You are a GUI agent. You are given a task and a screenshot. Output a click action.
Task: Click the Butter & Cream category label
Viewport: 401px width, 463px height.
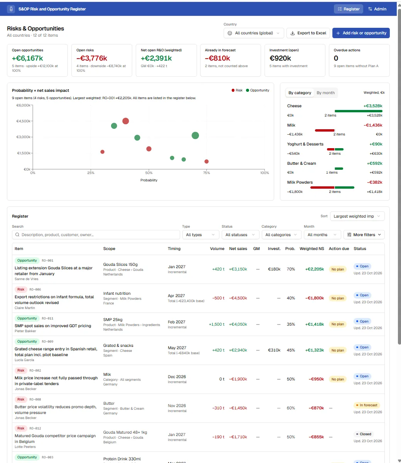302,163
